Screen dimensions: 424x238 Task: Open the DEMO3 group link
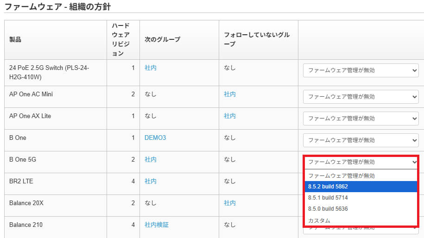155,138
